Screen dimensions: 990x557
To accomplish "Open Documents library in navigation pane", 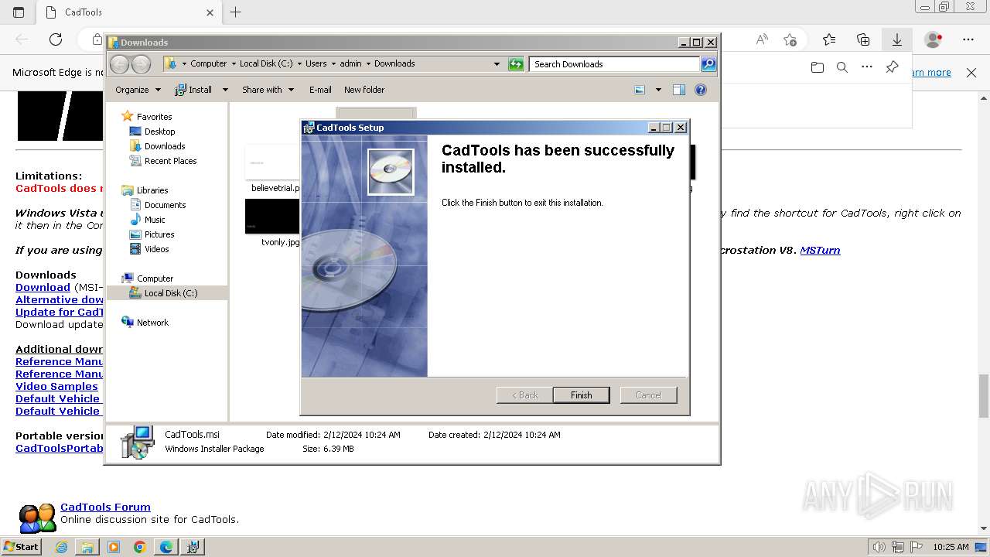I will [x=165, y=205].
